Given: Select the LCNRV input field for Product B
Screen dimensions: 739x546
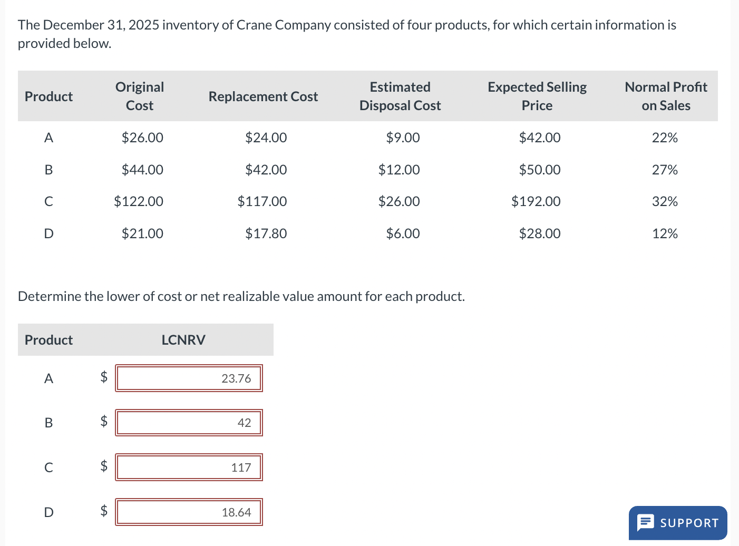Looking at the screenshot, I should pyautogui.click(x=188, y=422).
